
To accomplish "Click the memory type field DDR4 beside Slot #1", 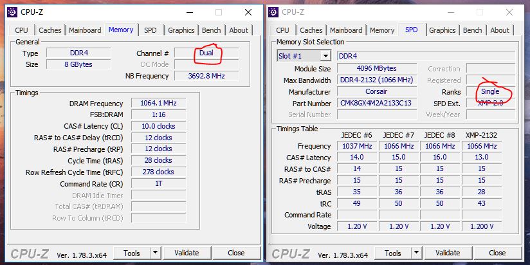I will [x=426, y=56].
